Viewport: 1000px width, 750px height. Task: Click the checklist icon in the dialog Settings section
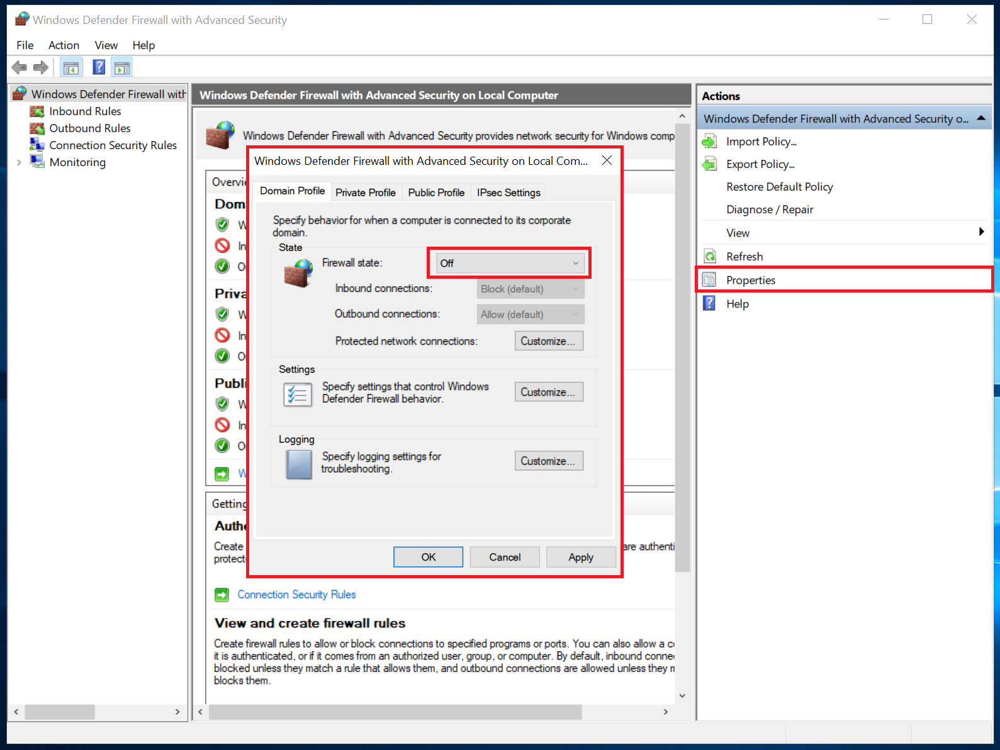pos(297,395)
